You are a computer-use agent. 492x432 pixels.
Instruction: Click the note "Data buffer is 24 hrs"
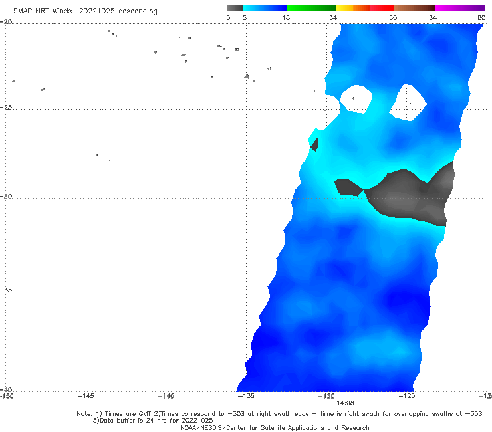pos(132,421)
